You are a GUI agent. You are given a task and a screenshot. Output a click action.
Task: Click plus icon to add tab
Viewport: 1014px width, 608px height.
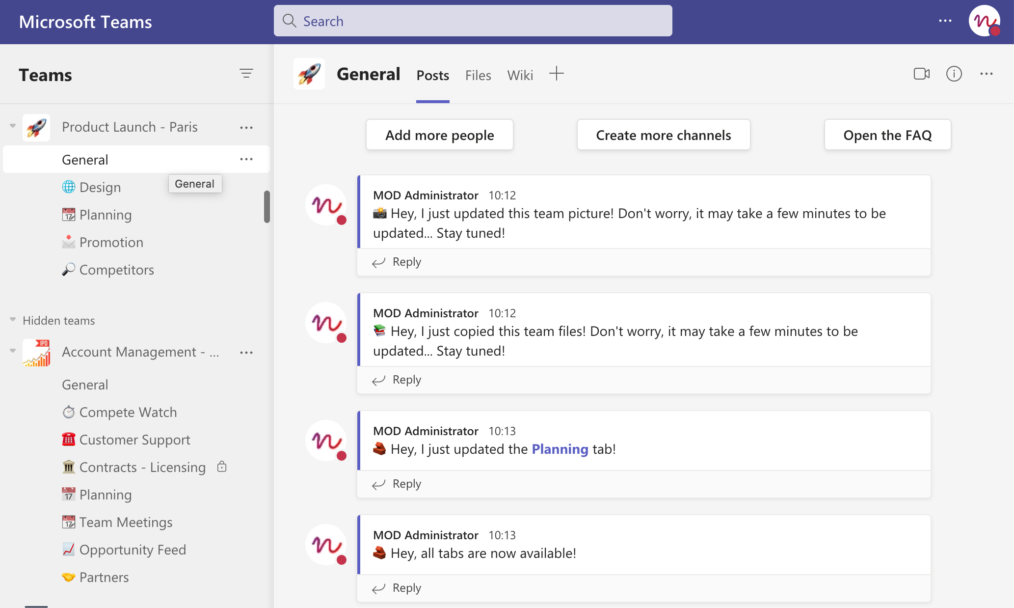556,74
